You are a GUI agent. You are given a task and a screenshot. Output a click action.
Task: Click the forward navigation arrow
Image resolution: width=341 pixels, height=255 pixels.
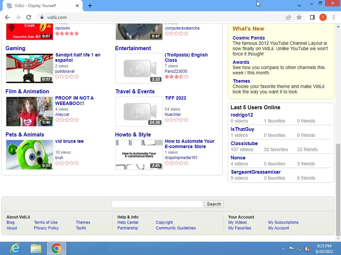point(18,17)
